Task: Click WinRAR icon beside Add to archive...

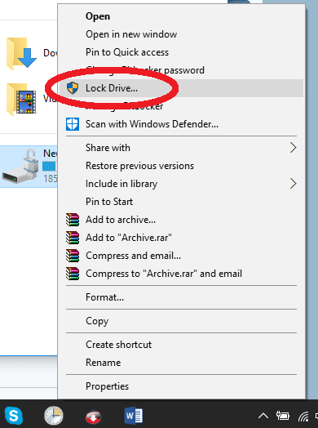Action: point(73,220)
